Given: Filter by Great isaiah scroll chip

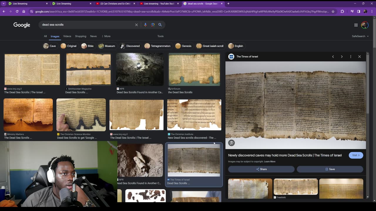Looking at the screenshot, I should coord(210,46).
